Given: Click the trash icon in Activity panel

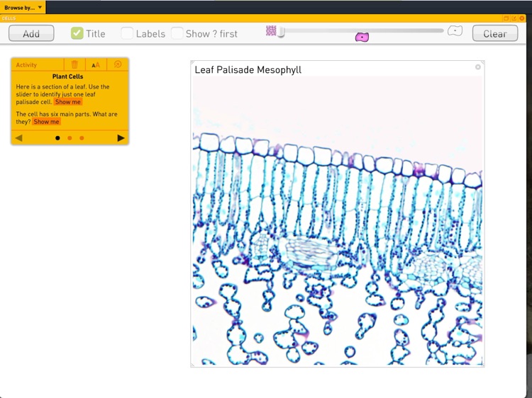Looking at the screenshot, I should tap(74, 64).
